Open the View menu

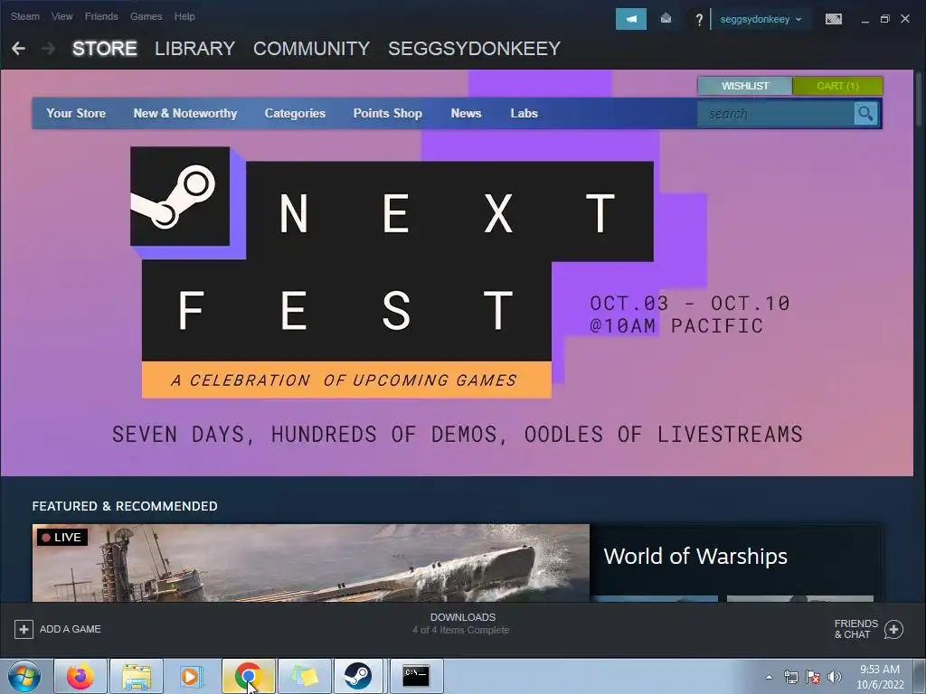coord(62,16)
